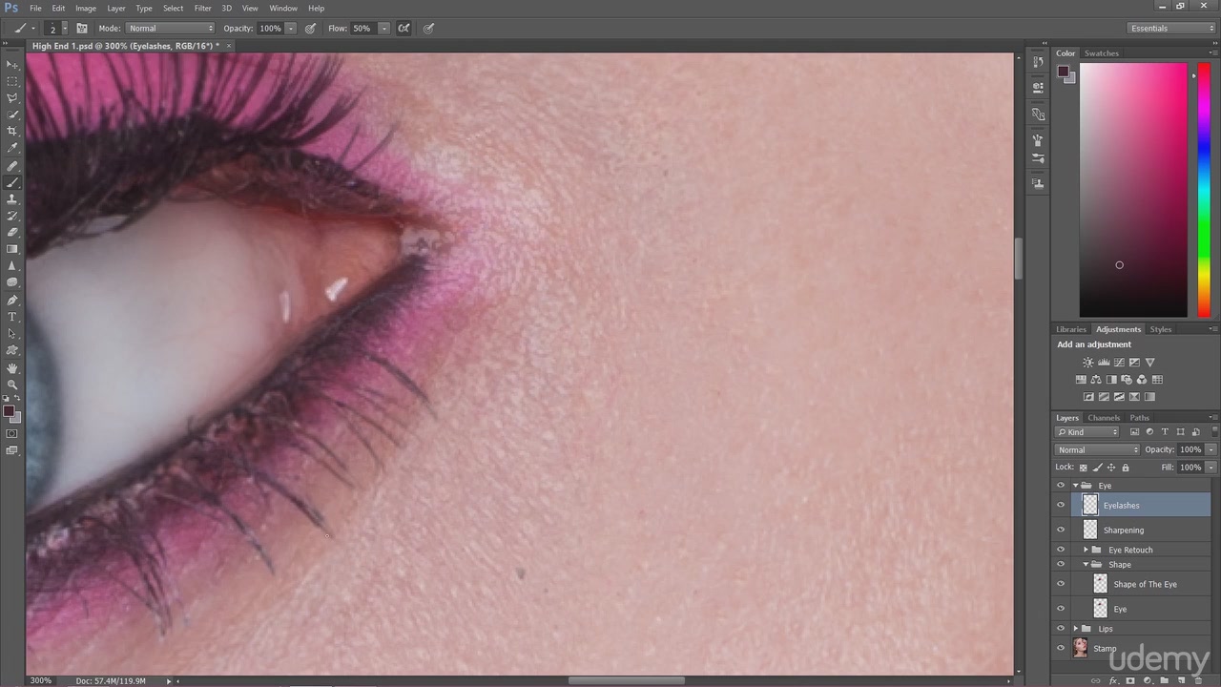Select the Brush tool in toolbox

(x=12, y=182)
